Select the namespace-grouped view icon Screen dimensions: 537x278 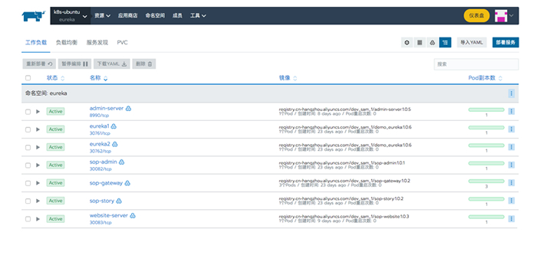(445, 42)
